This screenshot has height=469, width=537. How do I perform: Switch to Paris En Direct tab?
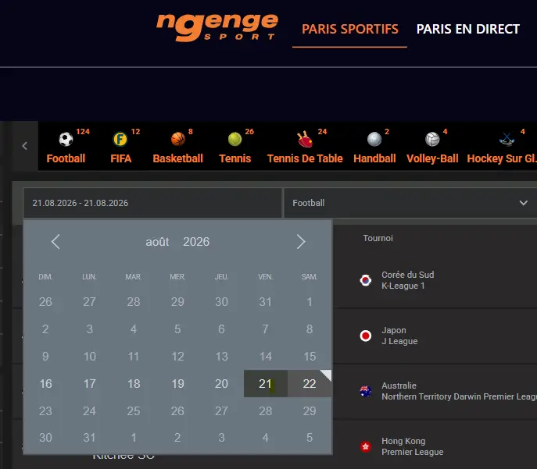(x=467, y=29)
